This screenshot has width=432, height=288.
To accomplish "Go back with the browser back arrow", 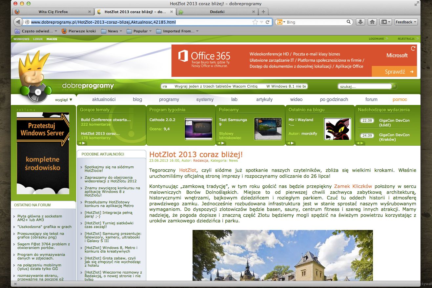I will pyautogui.click(x=18, y=22).
